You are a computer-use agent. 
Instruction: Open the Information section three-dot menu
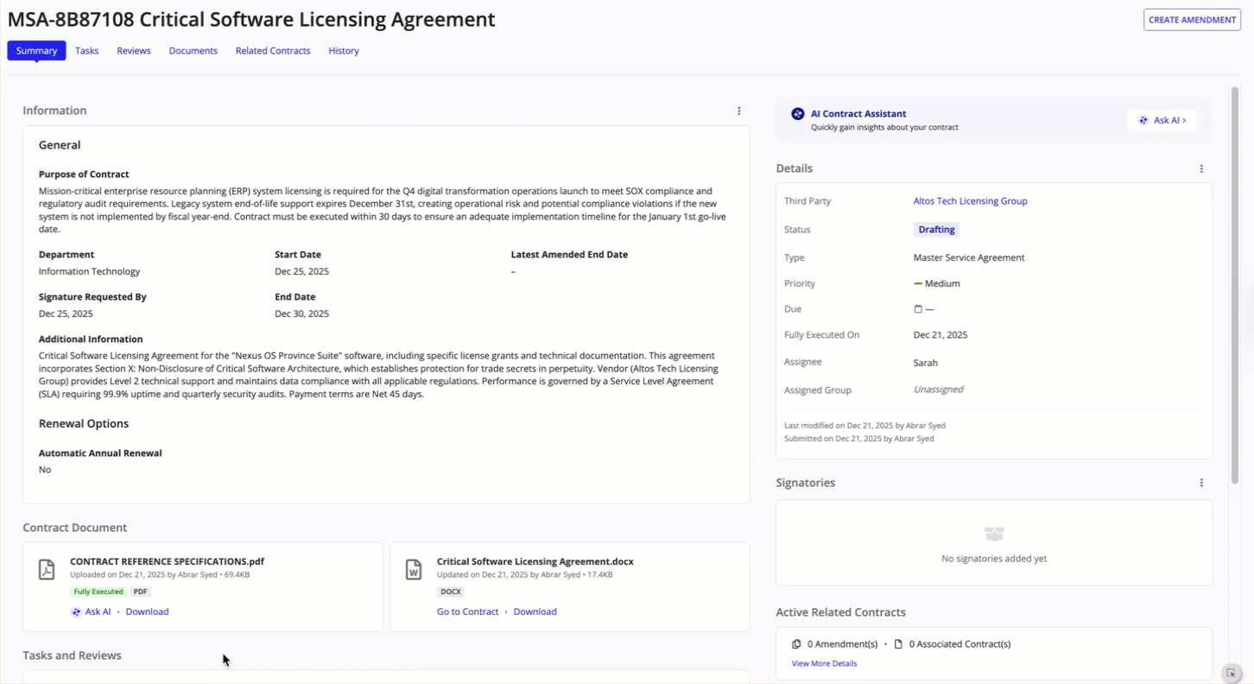click(x=738, y=111)
